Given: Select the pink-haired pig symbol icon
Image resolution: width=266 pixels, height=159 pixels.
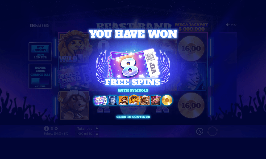Looking at the screenshot, I should pyautogui.click(x=156, y=100).
